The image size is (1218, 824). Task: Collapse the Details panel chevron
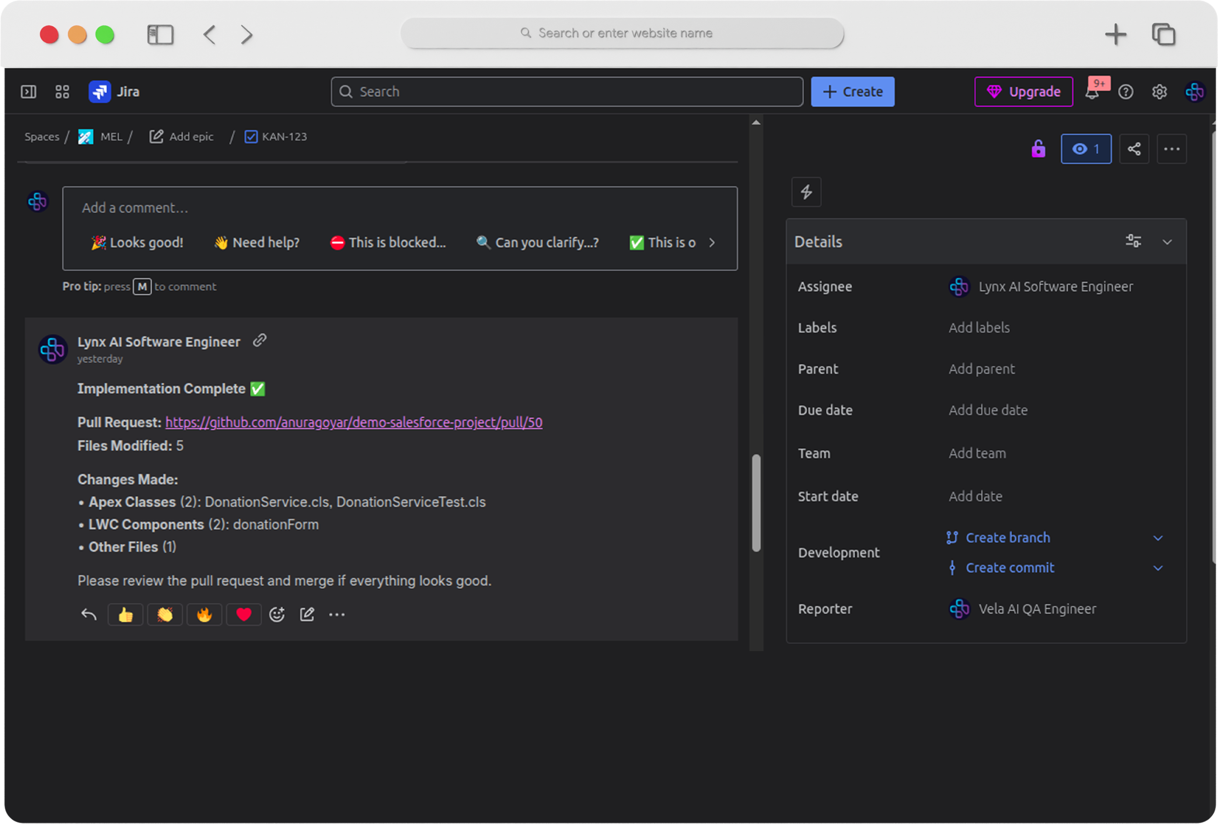(1167, 241)
